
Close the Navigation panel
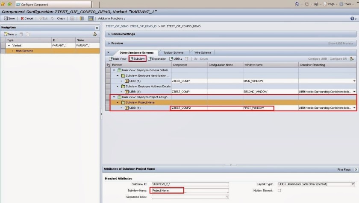coord(97,28)
